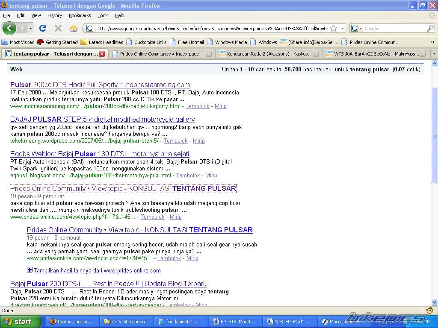Switch to OTS_Storyboard taskbar folder
This screenshot has width=438, height=328.
coord(126,322)
